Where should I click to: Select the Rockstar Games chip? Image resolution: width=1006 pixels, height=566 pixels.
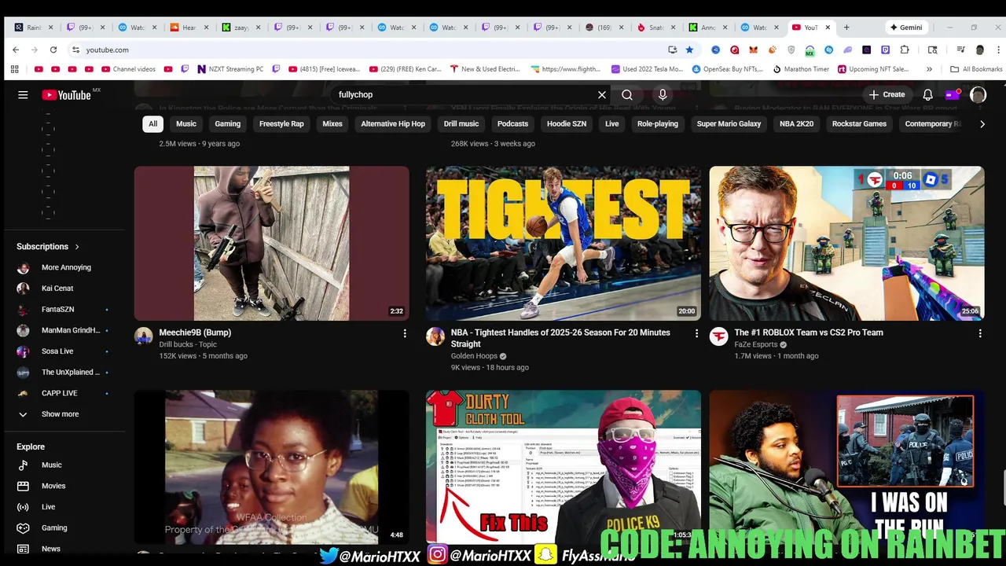click(x=859, y=124)
